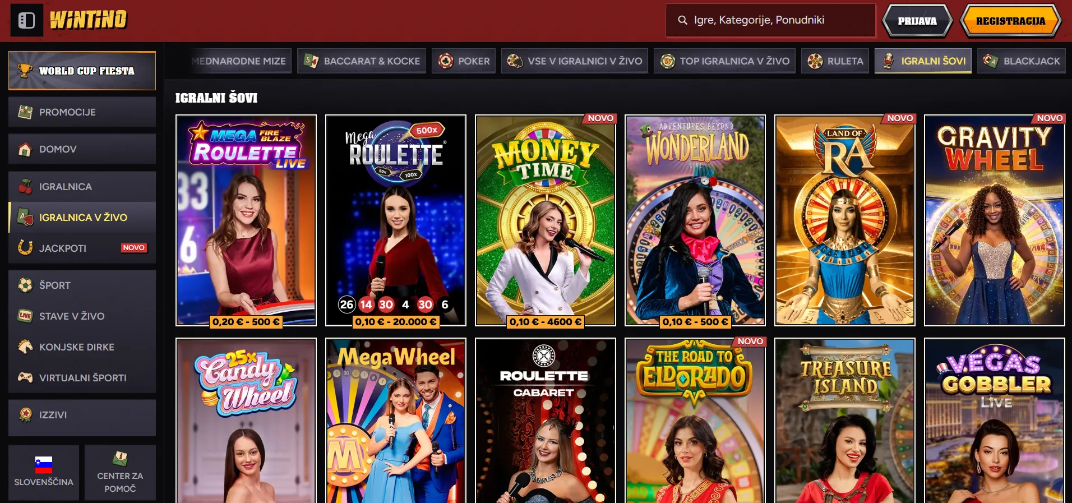Open Šport soccer ball item
The image size is (1072, 503).
82,285
